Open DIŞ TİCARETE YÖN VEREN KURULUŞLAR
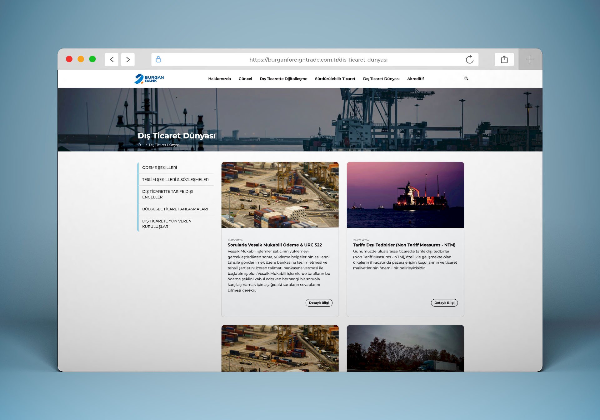Viewport: 600px width, 420px height. tap(176, 224)
